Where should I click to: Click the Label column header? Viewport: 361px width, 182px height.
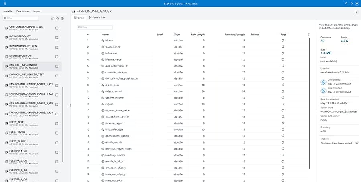(160, 34)
